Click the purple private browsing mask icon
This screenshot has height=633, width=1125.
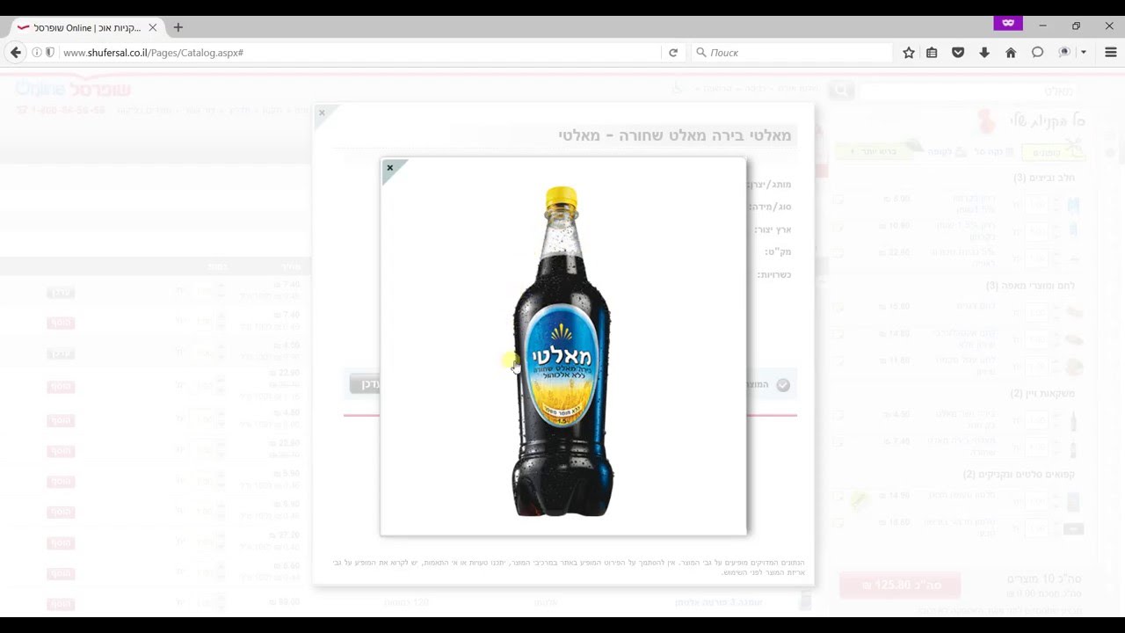[x=1008, y=24]
